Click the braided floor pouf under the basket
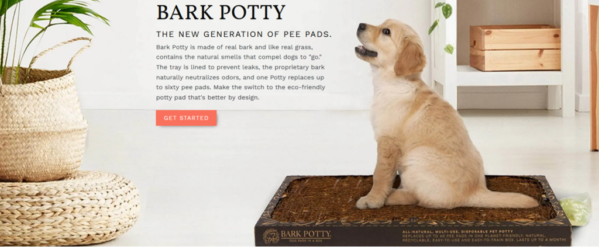Image resolution: width=599 pixels, height=247 pixels. pos(69,208)
